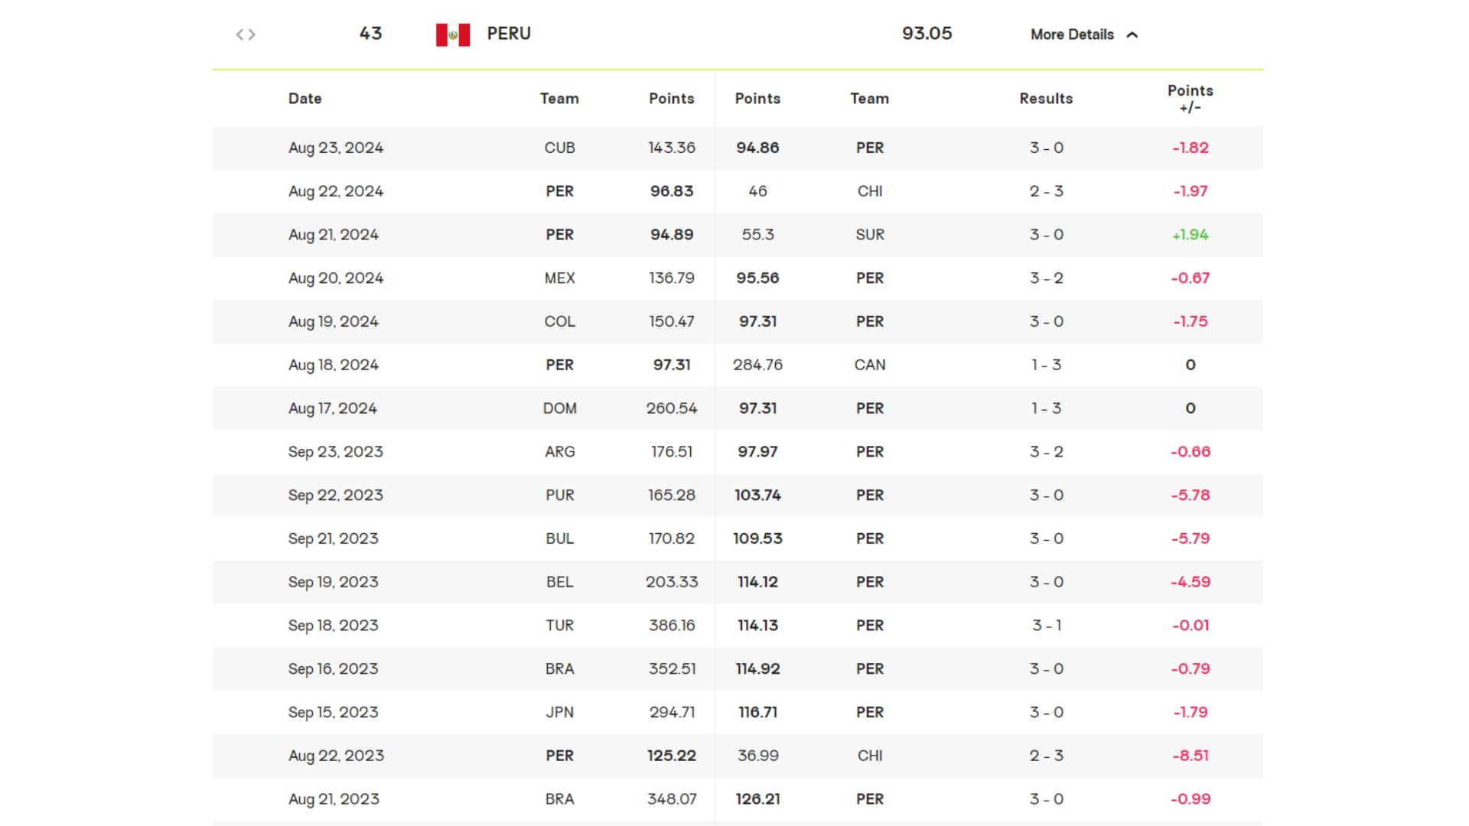Click the DOM team cell

click(x=559, y=409)
